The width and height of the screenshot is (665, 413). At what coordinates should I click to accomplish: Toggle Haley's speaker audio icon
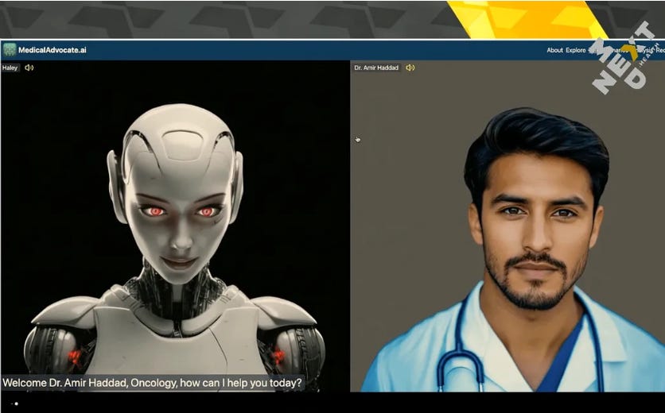(29, 68)
